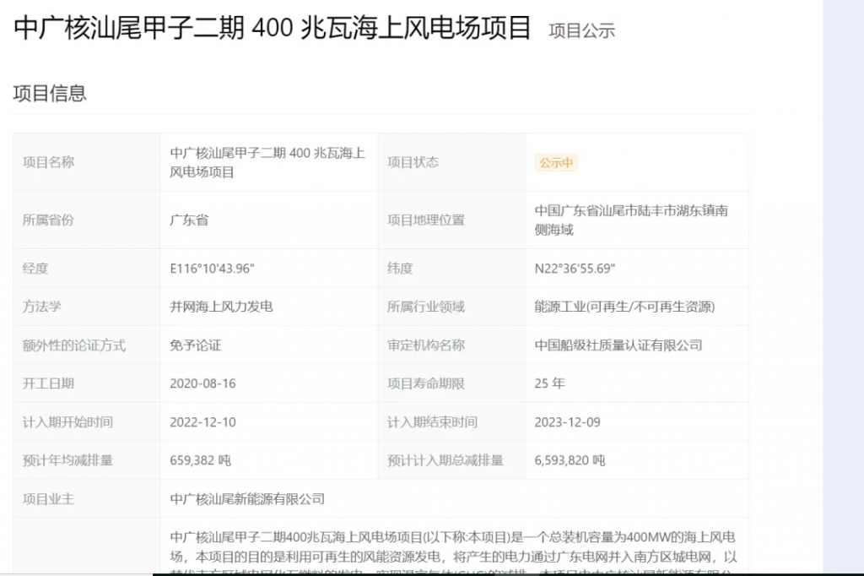
Task: Click the 免予论证 additionality value
Action: (196, 345)
